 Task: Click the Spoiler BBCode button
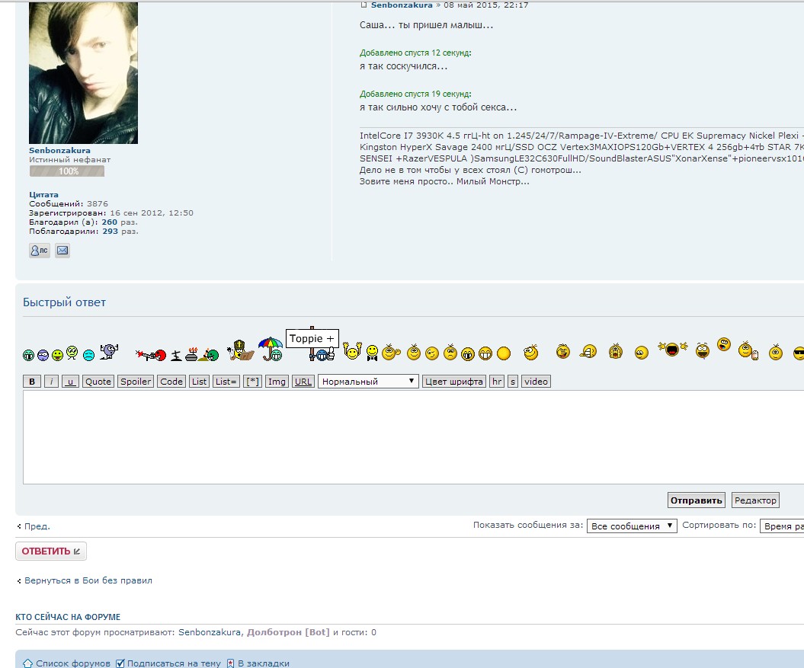tap(136, 382)
